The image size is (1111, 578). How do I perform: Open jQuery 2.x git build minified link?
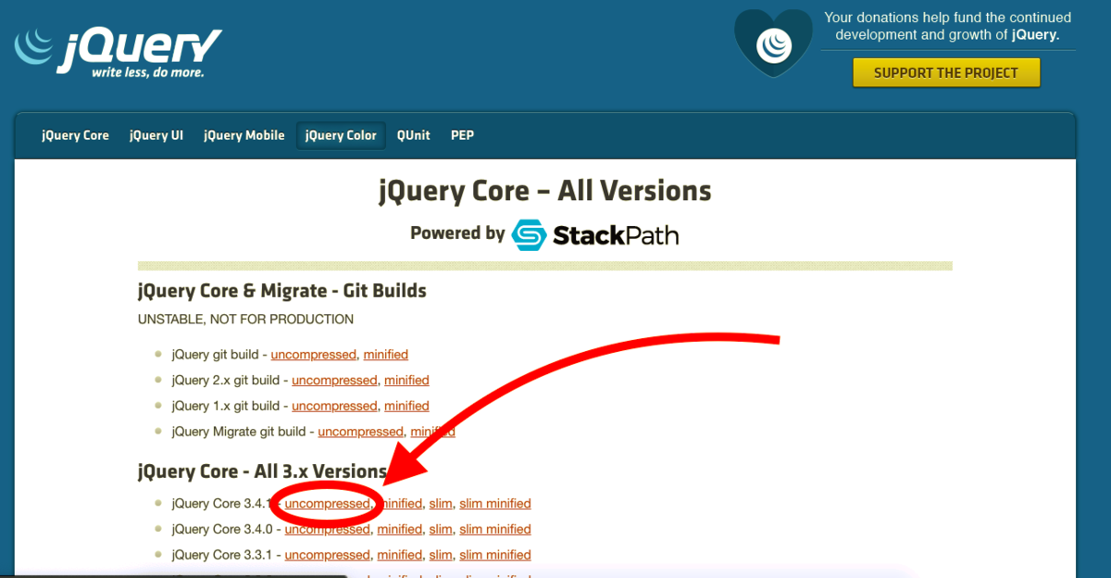click(x=407, y=380)
